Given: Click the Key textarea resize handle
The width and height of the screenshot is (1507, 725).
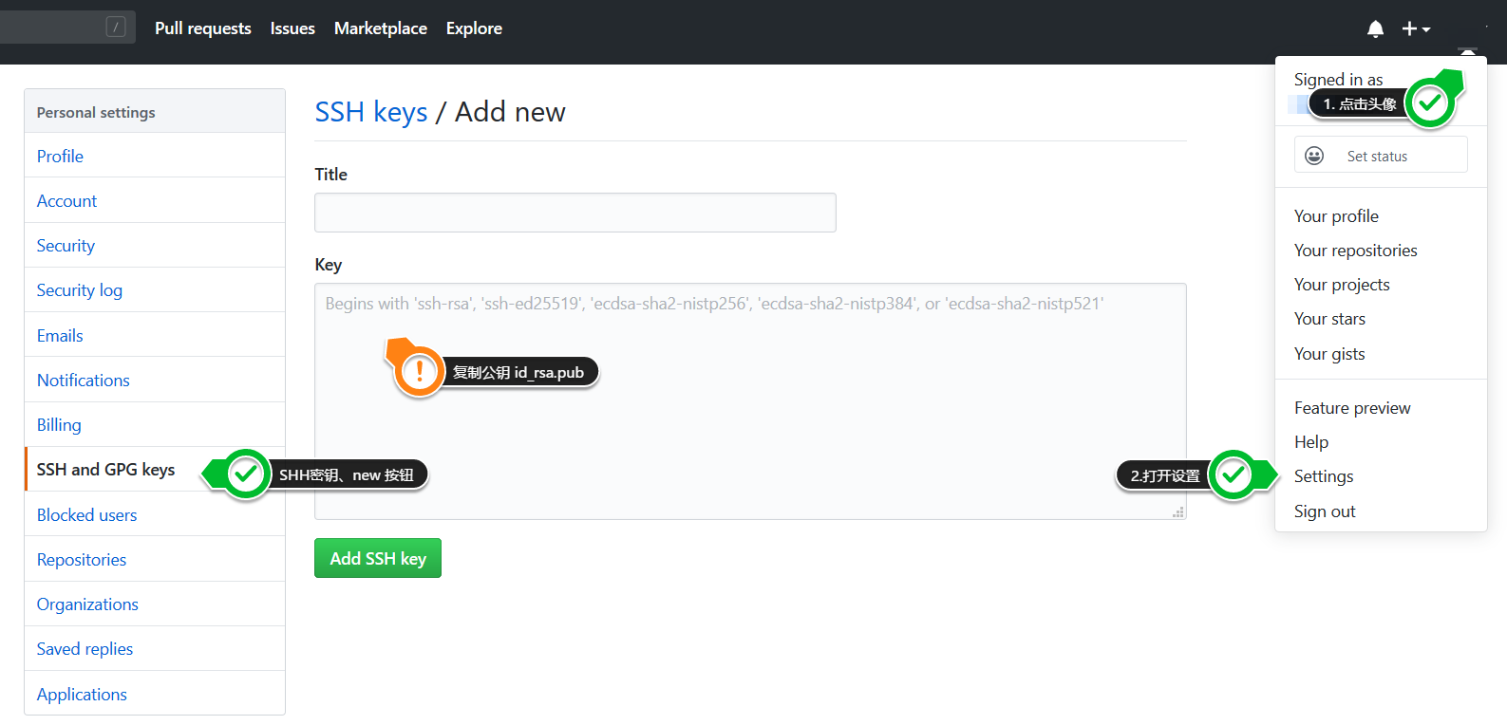Looking at the screenshot, I should click(1178, 511).
